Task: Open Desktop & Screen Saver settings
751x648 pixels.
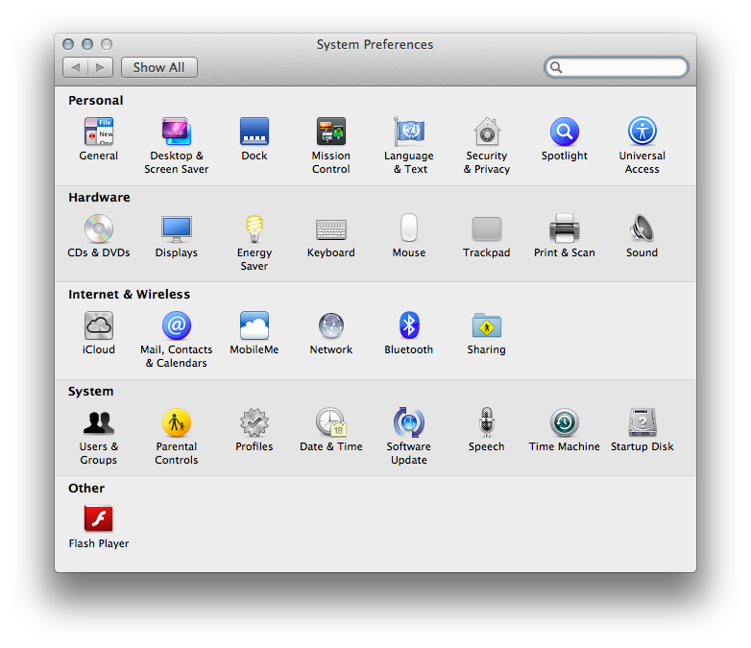Action: pyautogui.click(x=176, y=132)
